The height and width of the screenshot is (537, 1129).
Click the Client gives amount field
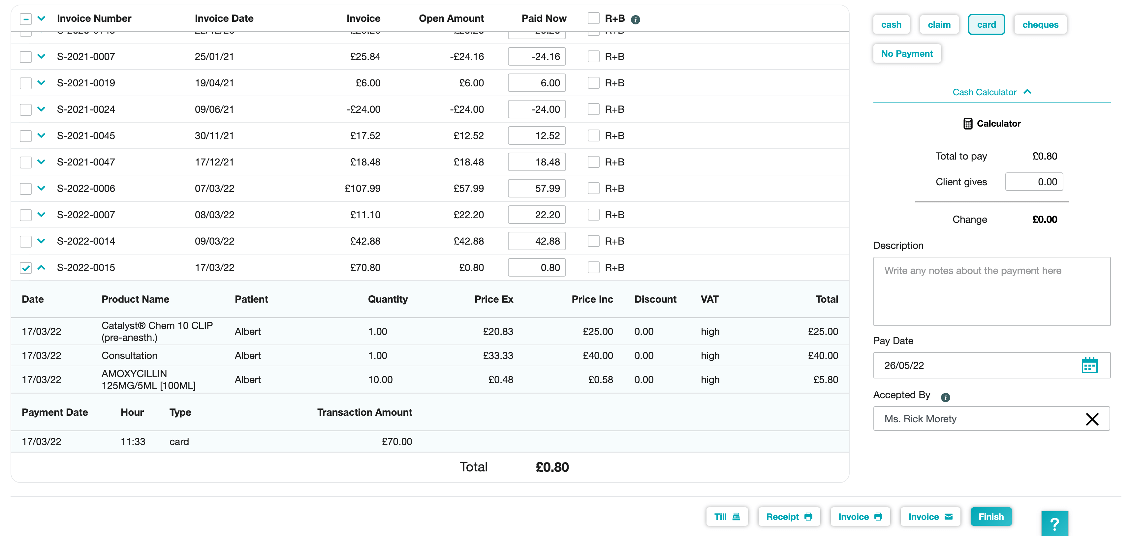pyautogui.click(x=1033, y=182)
